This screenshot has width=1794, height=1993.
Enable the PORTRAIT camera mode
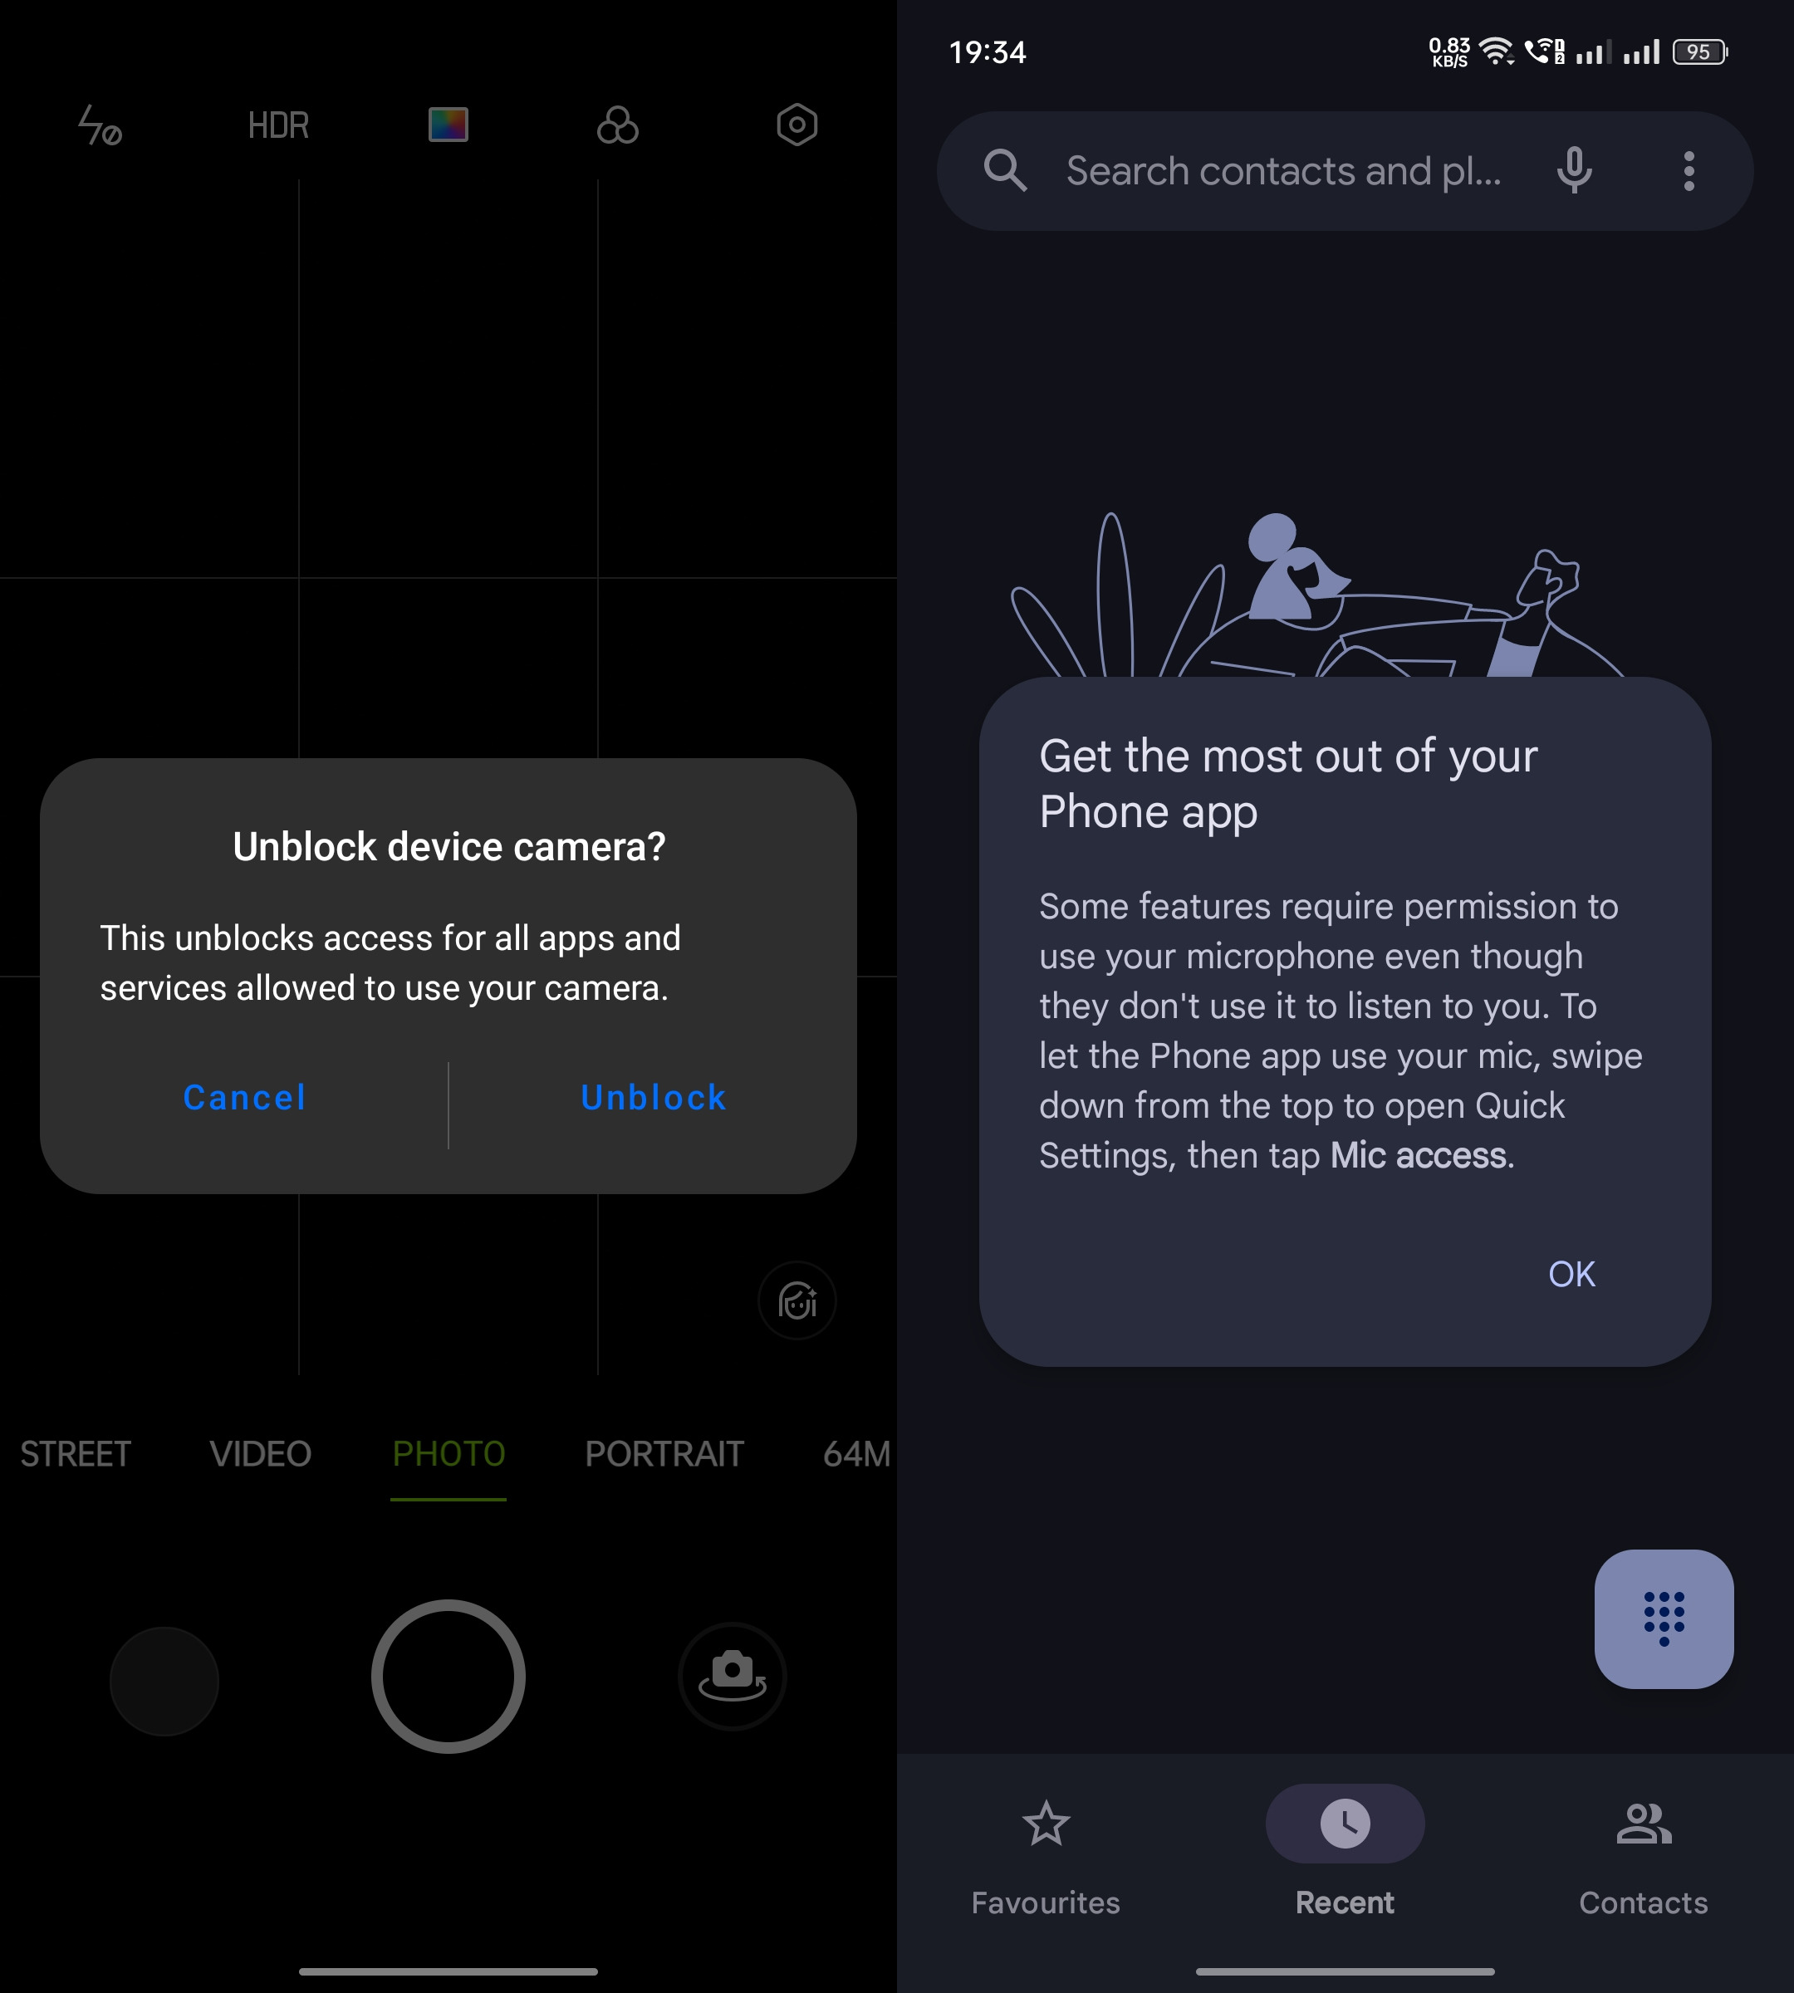coord(664,1452)
